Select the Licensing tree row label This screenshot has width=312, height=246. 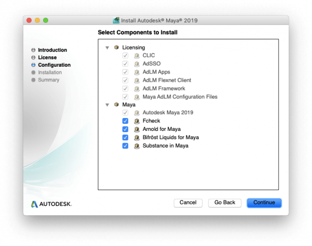(133, 48)
